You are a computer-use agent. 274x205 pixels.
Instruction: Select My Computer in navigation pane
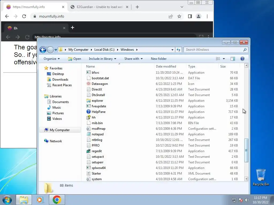60,130
